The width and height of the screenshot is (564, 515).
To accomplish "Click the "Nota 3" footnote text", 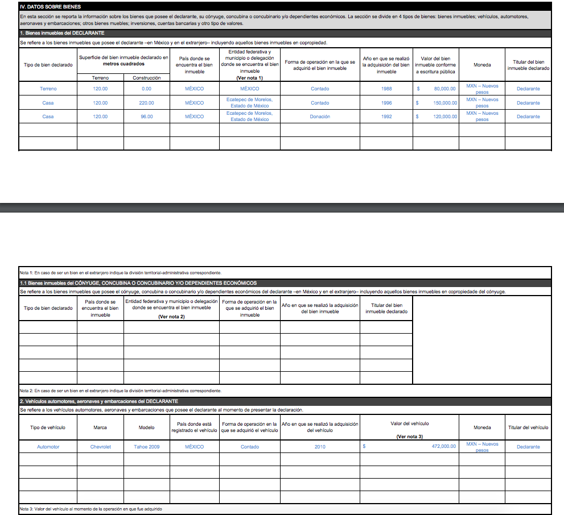I will point(91,509).
